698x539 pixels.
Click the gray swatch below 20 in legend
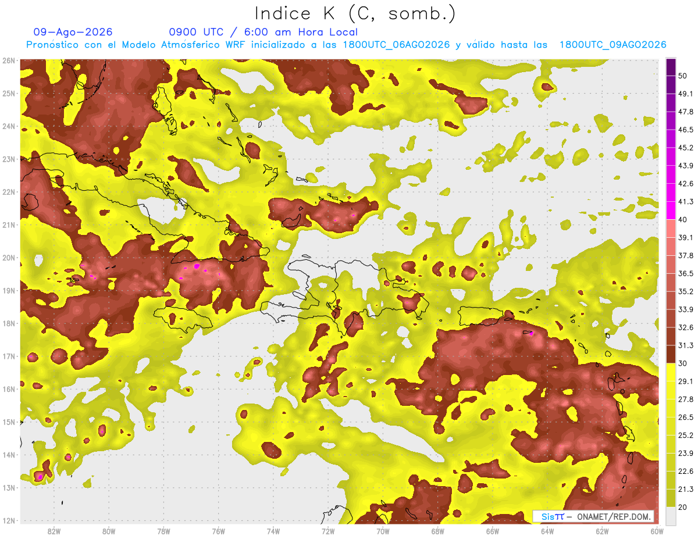[x=670, y=515]
